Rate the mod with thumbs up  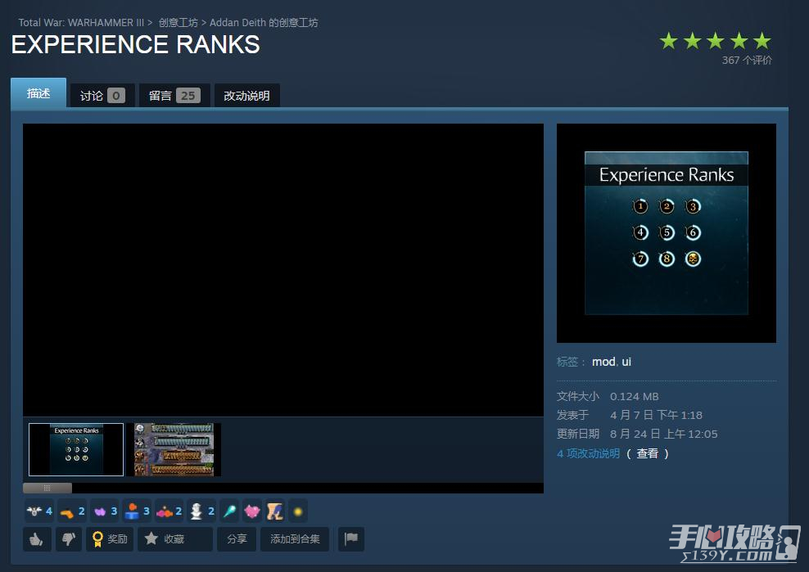click(x=37, y=539)
